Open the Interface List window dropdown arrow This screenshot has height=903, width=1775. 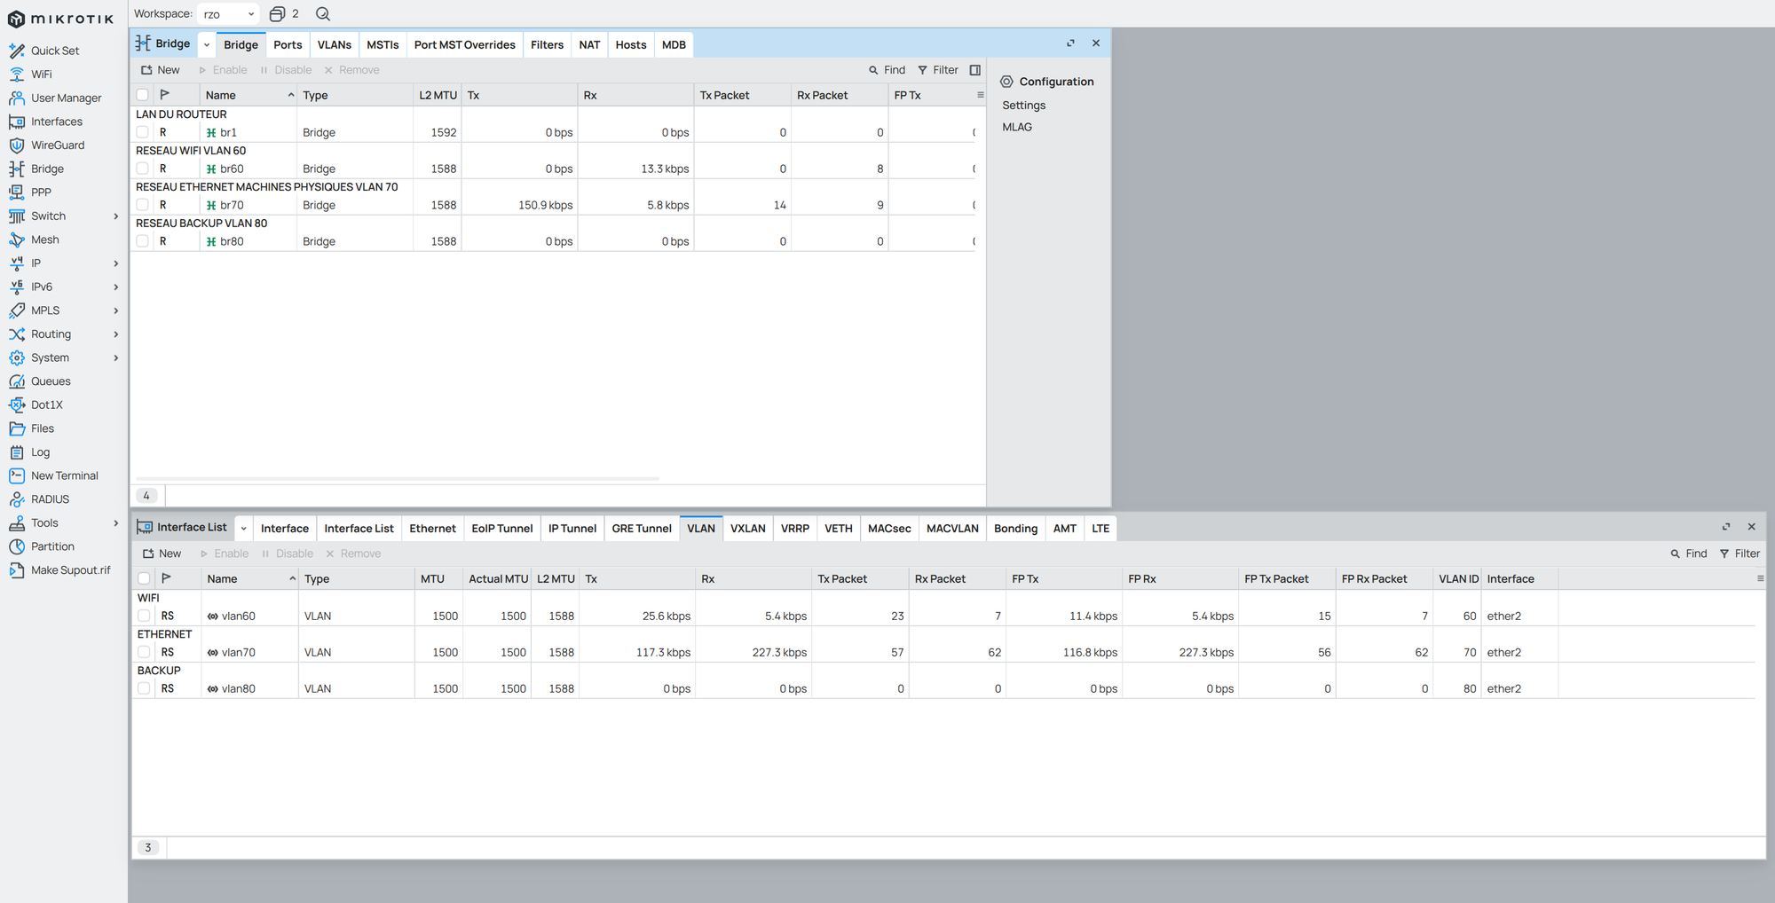pos(243,529)
